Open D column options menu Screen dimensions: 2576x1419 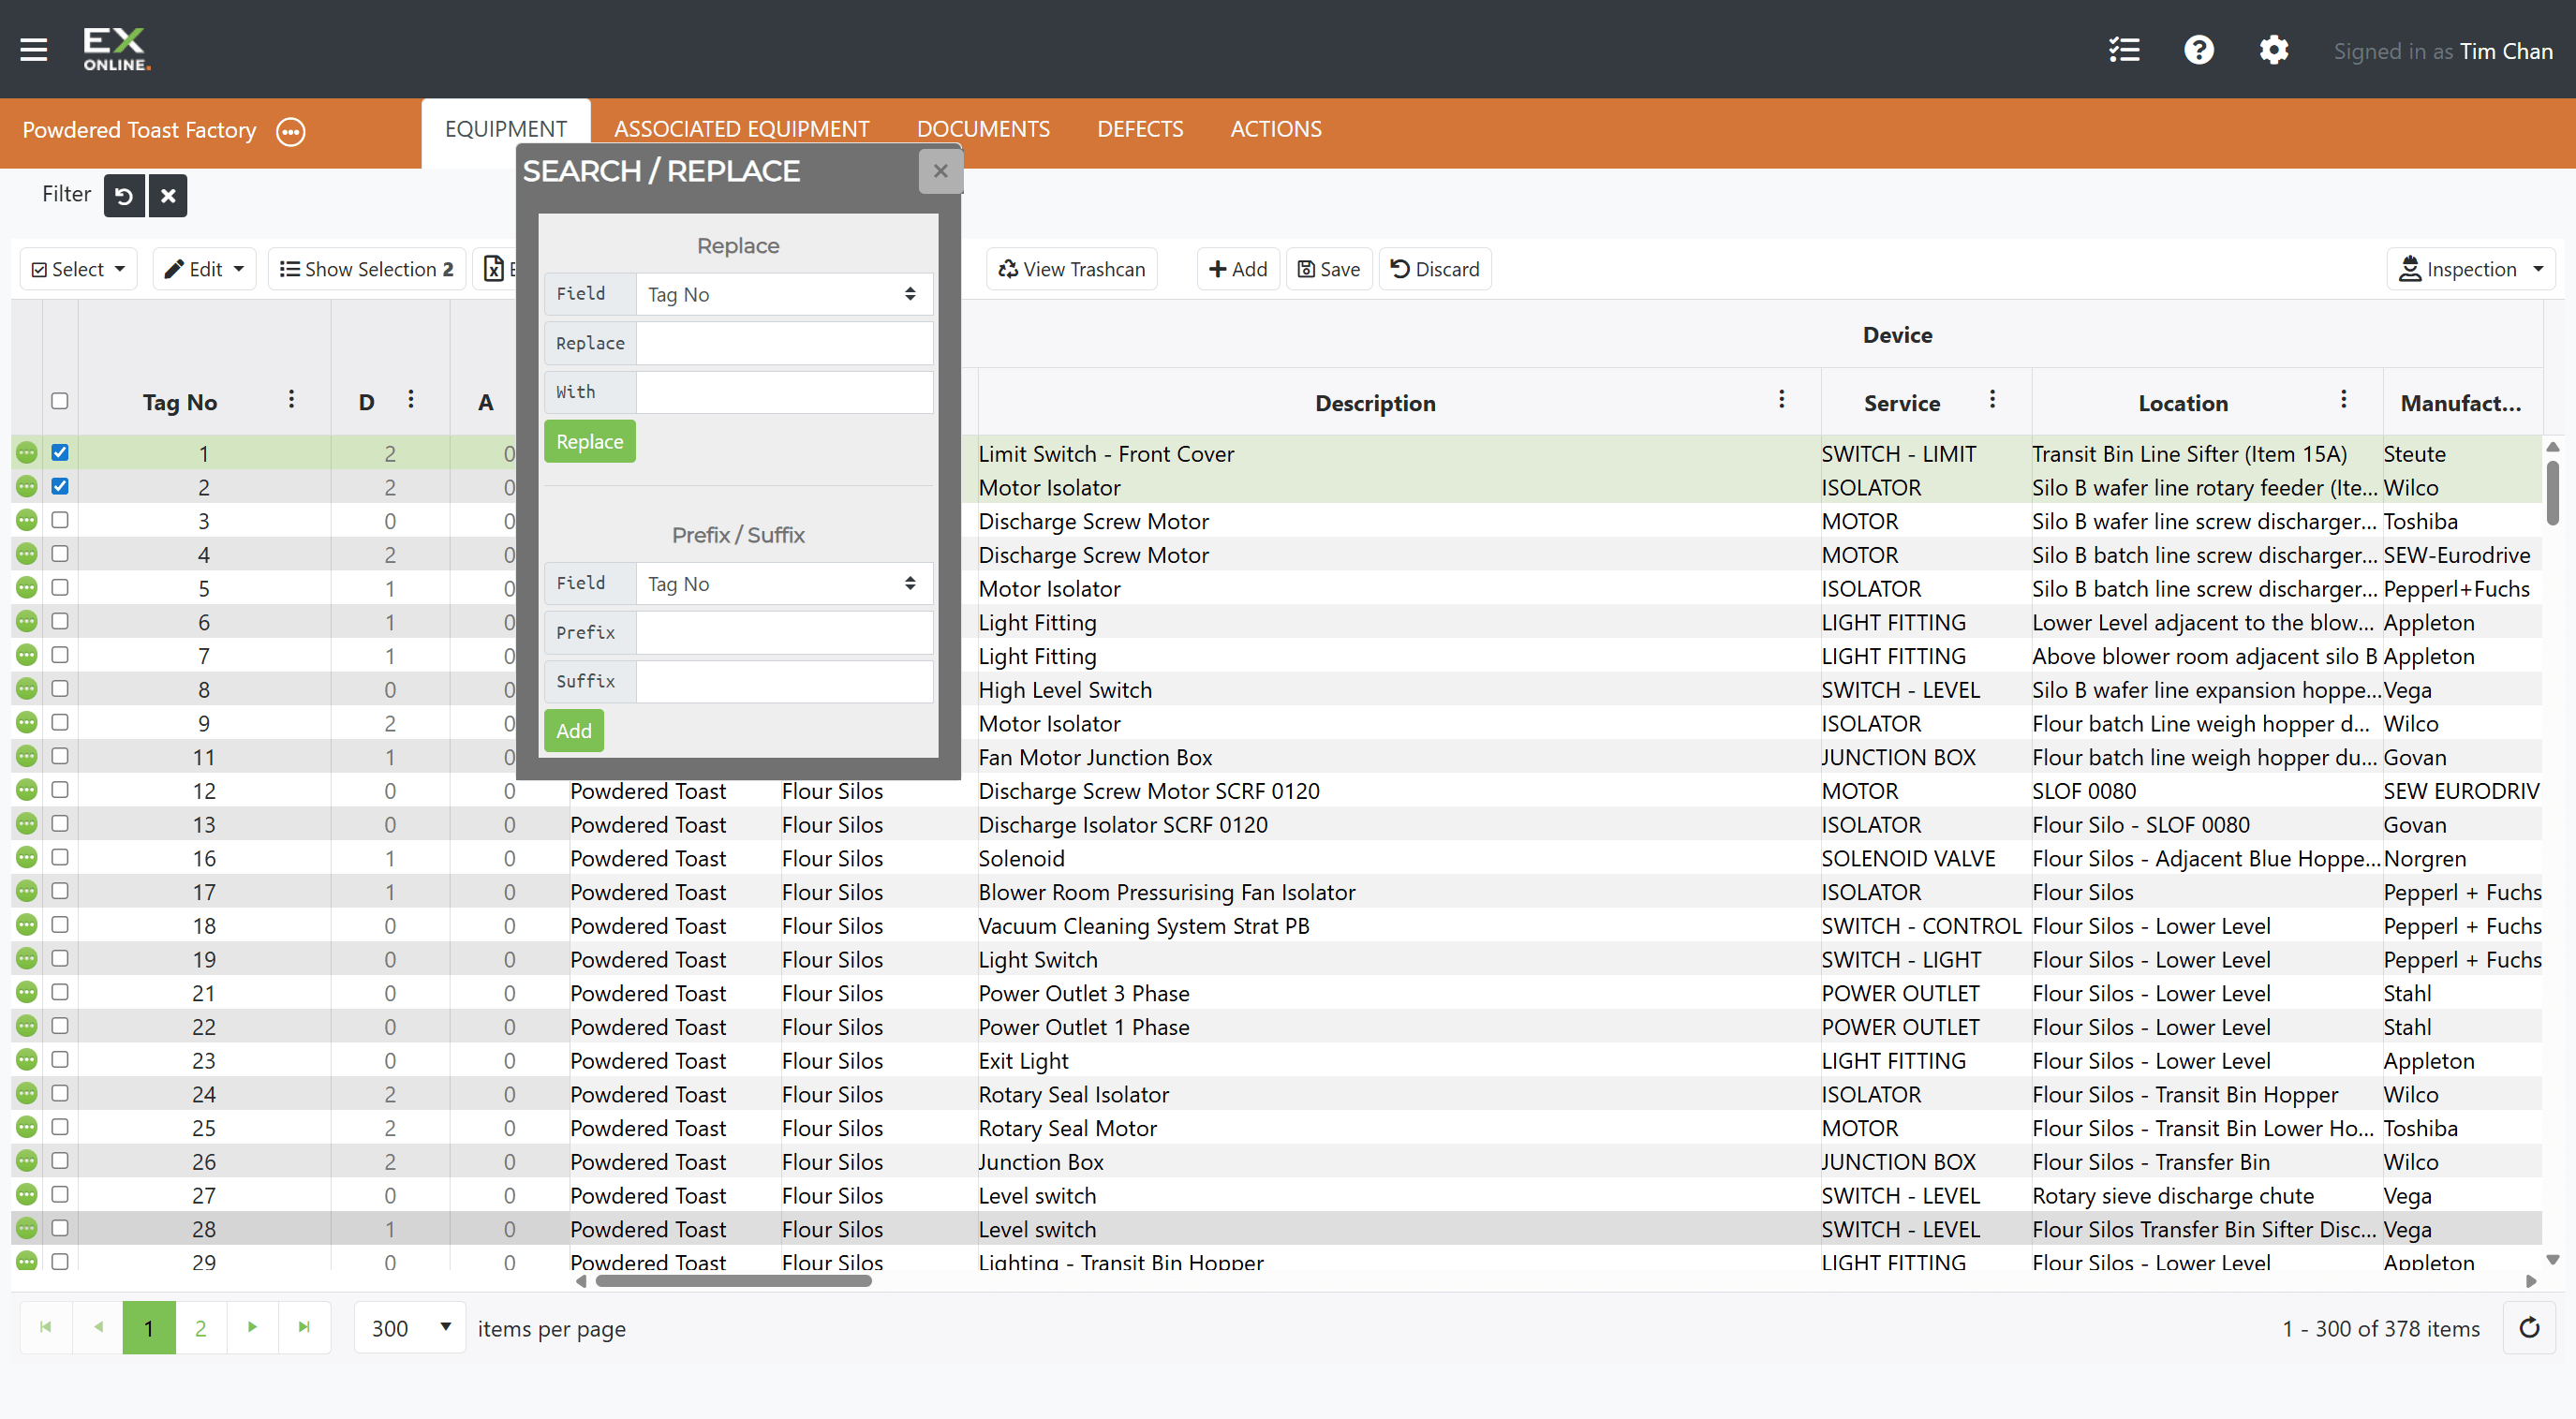point(410,400)
